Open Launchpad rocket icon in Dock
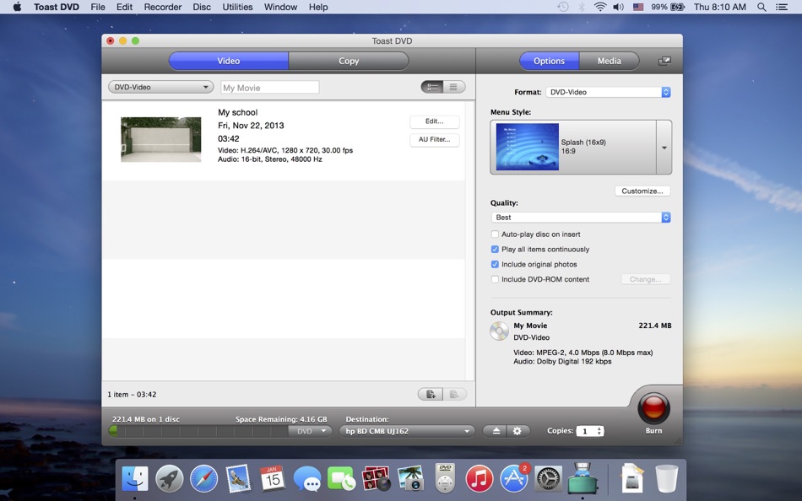This screenshot has height=501, width=802. 170,478
